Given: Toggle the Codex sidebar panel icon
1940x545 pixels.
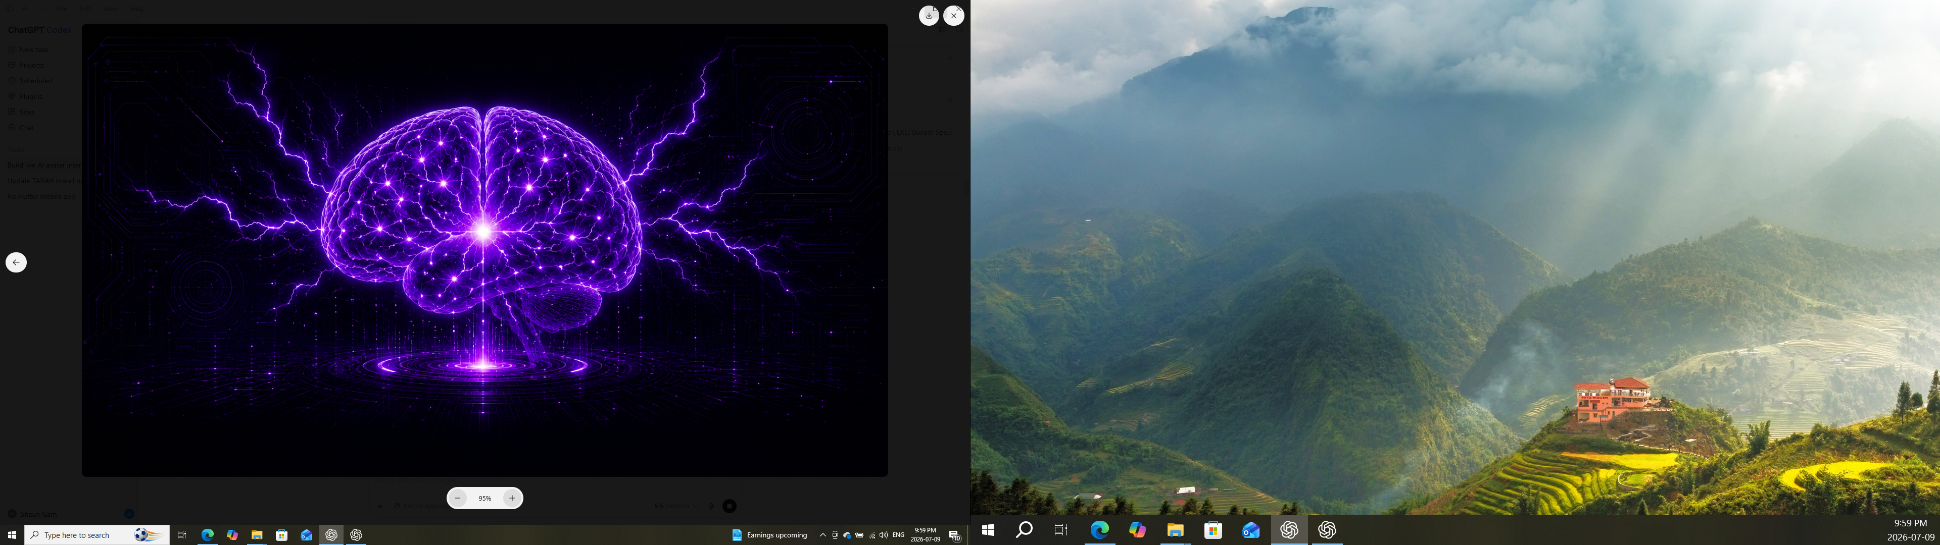Looking at the screenshot, I should [9, 9].
